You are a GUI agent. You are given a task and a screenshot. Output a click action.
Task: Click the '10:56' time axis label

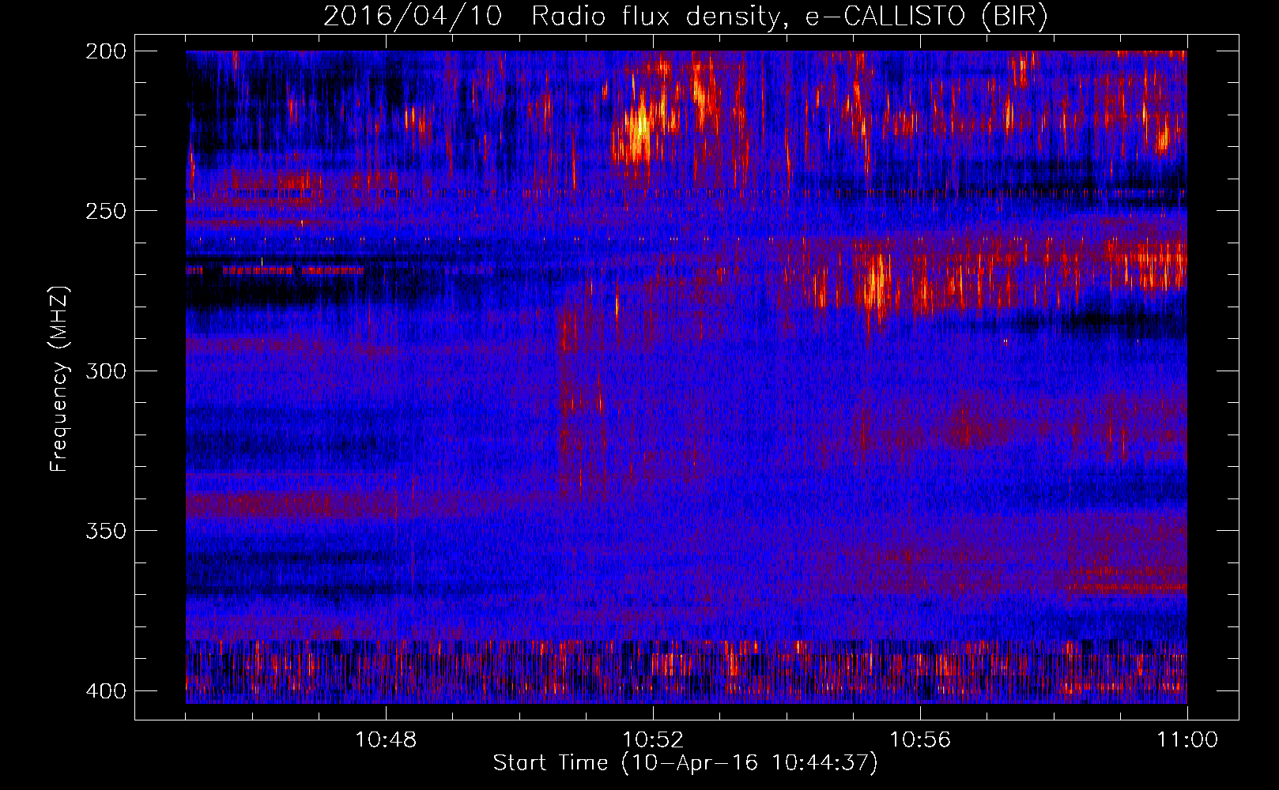tap(920, 739)
